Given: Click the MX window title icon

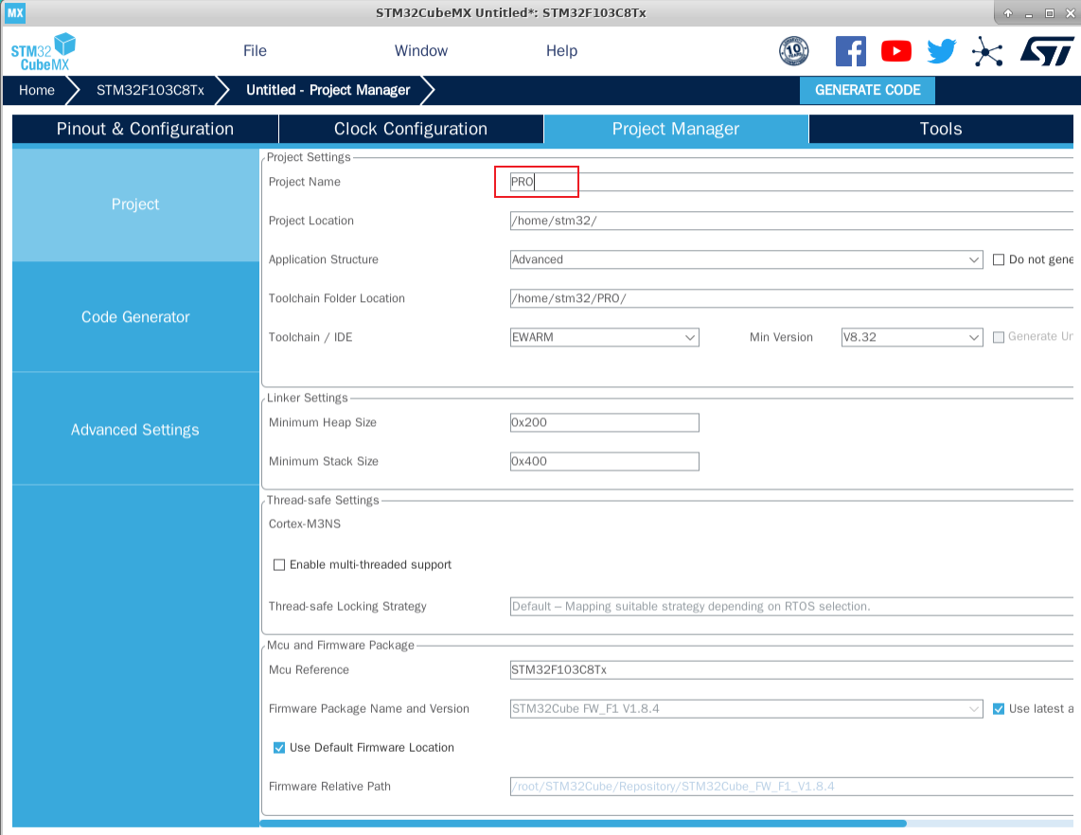Looking at the screenshot, I should [x=15, y=12].
